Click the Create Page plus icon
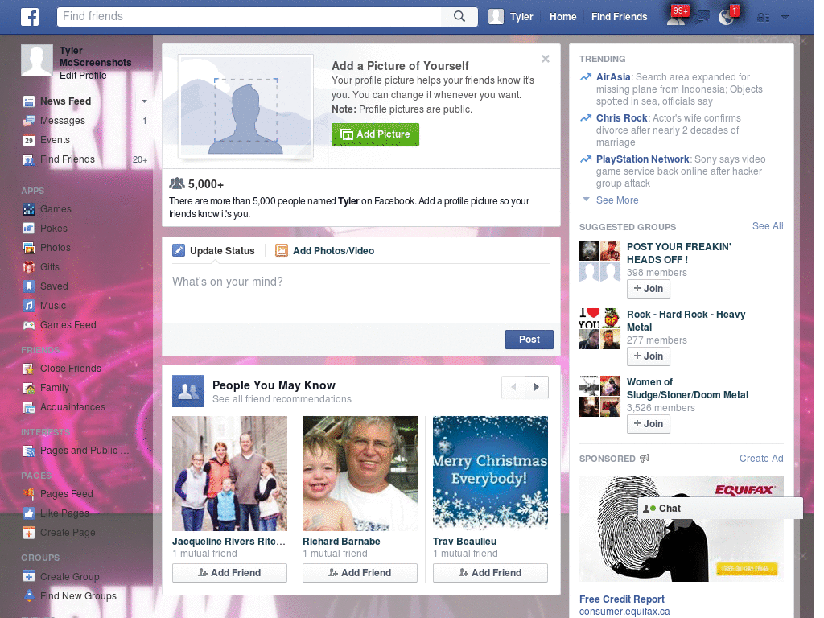Viewport: 824px width, 618px height. [29, 533]
